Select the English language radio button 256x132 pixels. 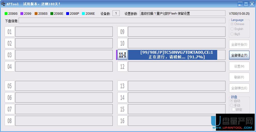pos(232,29)
